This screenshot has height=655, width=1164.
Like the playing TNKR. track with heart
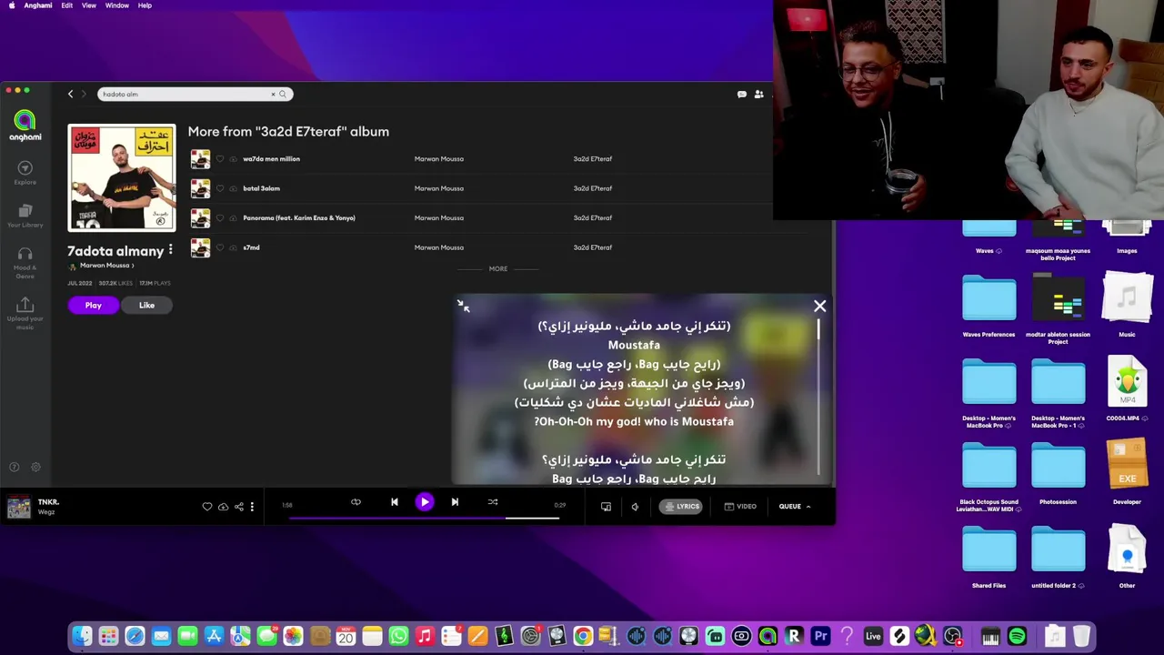(x=207, y=507)
